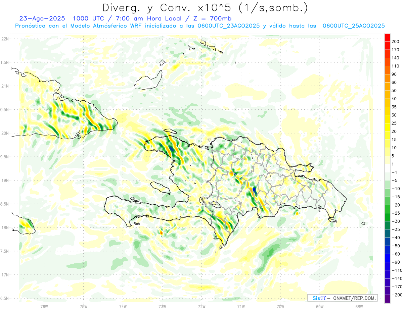Click the '170' colorbar value

(395, 50)
